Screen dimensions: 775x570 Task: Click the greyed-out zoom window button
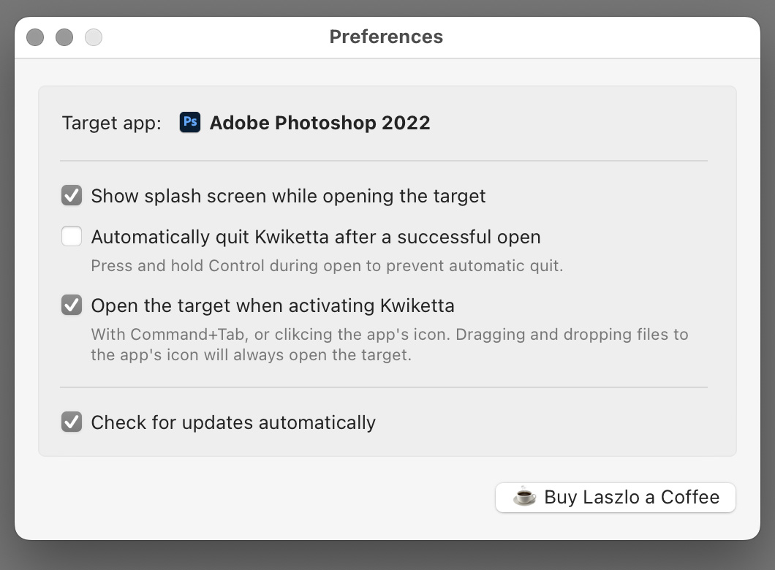coord(94,37)
